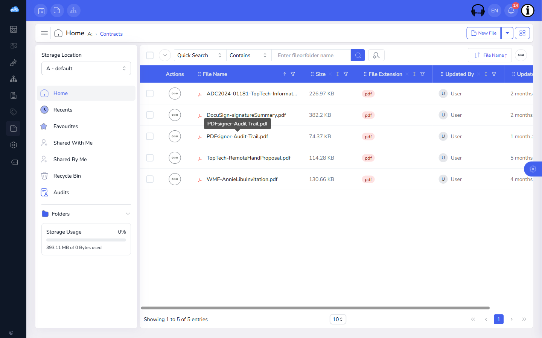Open actions menu for DocuSign-signatureSummary.pdf
Viewport: 542px width, 338px height.
click(x=175, y=115)
